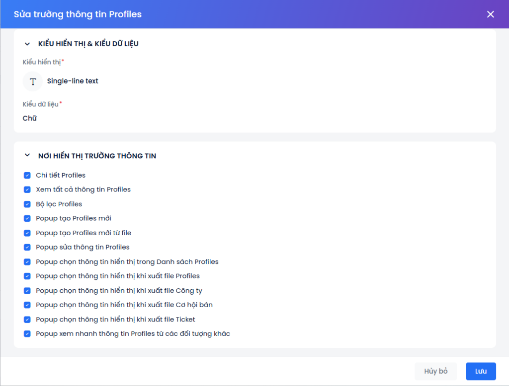Viewport: 509px width, 386px height.
Task: Uncheck the xuất file Cơ hội bán checkbox
Action: tap(27, 305)
